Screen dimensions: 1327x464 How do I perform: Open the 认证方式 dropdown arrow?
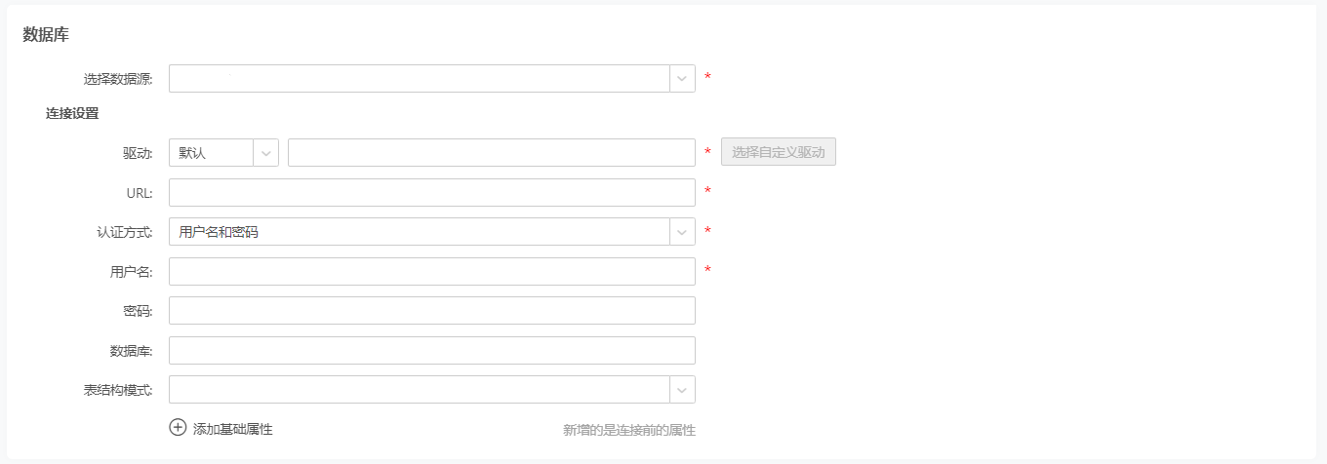pyautogui.click(x=682, y=232)
